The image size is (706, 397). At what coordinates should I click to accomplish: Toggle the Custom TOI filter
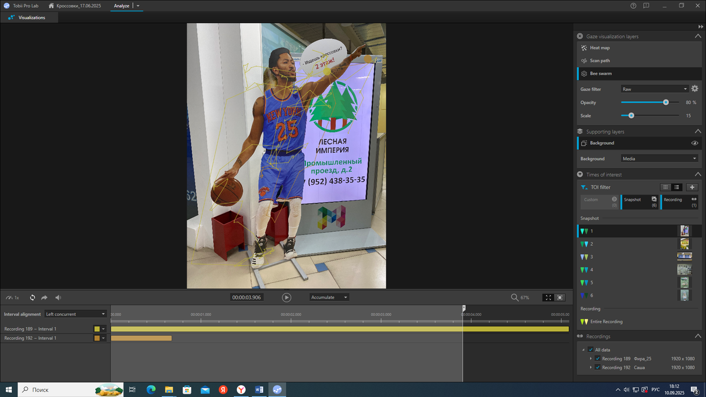click(599, 202)
